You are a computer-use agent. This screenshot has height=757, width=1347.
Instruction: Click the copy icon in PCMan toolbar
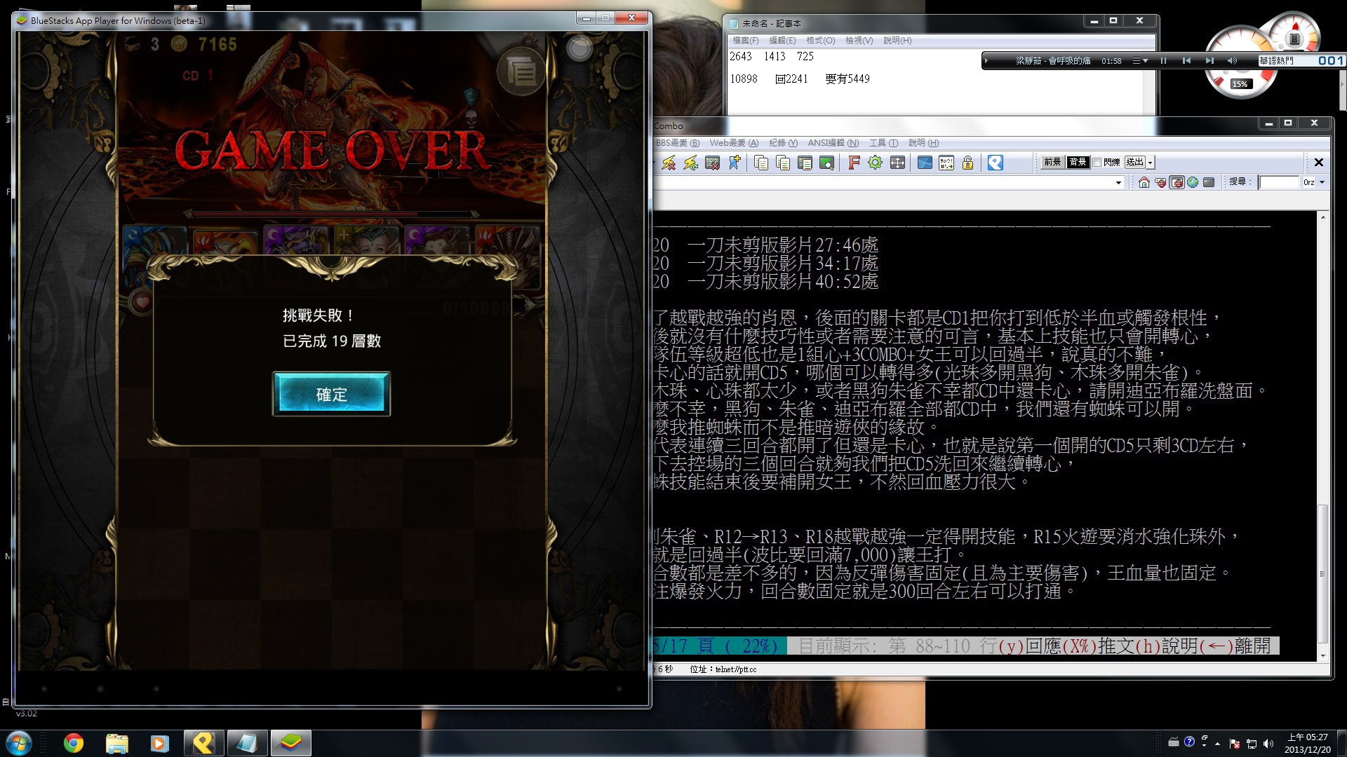[x=761, y=163]
